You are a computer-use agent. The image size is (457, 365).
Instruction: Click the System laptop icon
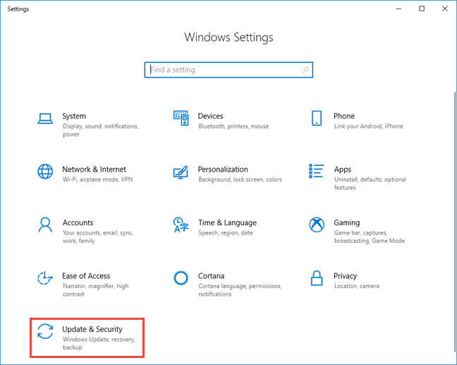pos(45,118)
